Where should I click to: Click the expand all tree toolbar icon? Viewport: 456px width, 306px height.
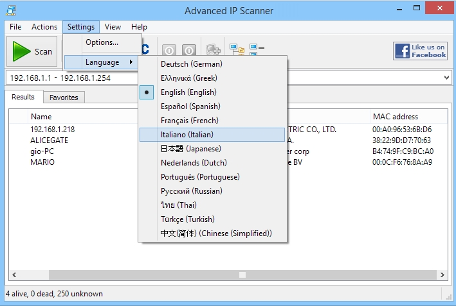click(237, 49)
